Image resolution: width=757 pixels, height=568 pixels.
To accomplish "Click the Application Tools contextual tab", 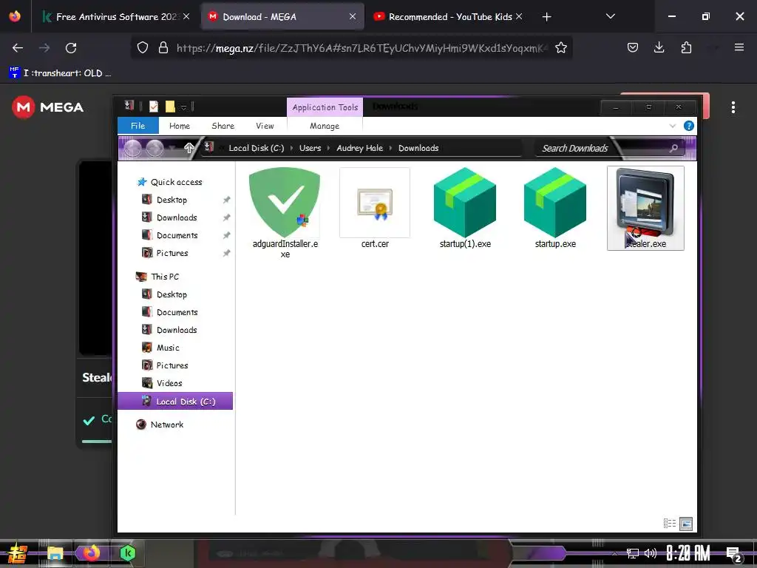I will [x=325, y=107].
